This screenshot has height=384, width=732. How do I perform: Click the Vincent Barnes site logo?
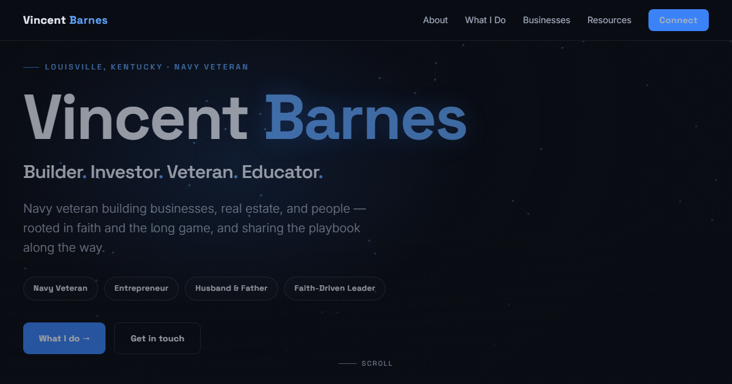pos(65,20)
